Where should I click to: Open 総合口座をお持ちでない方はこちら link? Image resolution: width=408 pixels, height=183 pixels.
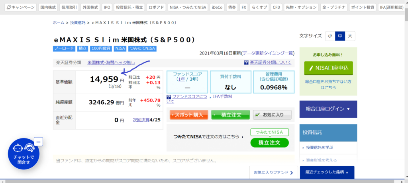pos(328,84)
